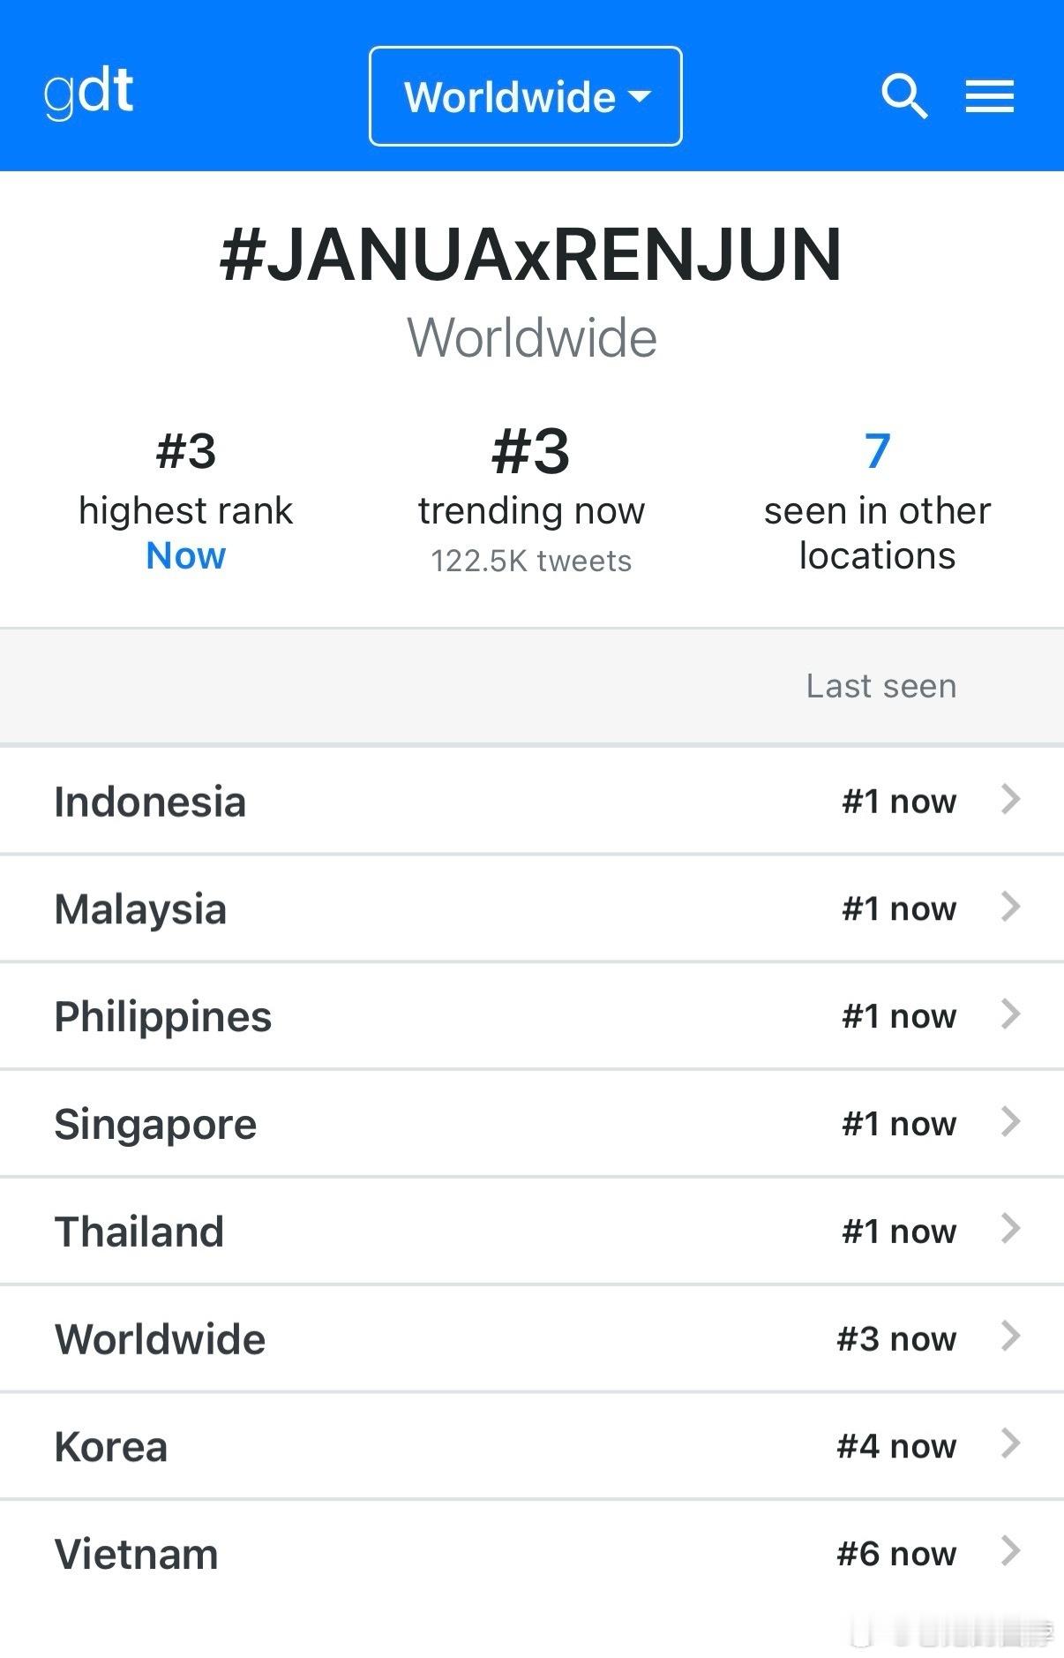Open the Worldwide location dropdown
The height and width of the screenshot is (1658, 1064).
tap(526, 96)
